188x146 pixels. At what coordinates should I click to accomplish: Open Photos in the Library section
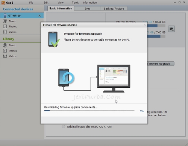13,51
